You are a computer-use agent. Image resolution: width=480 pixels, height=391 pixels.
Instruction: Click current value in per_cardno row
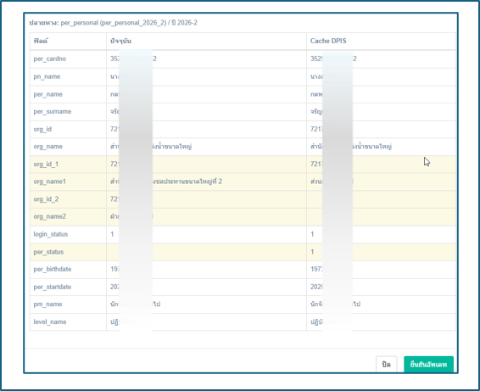[133, 59]
